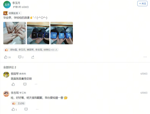This screenshot has width=150, height=114.
Task: Open more options on 李吉咀's comment
Action: pyautogui.click(x=37, y=109)
